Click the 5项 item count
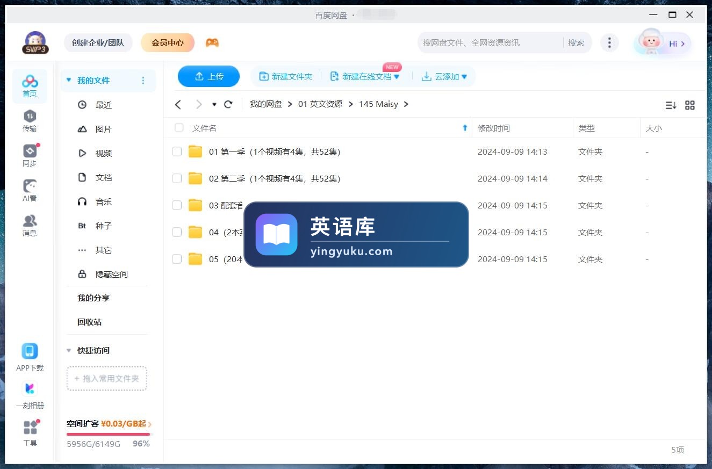Viewport: 712px width, 469px height. 678,450
